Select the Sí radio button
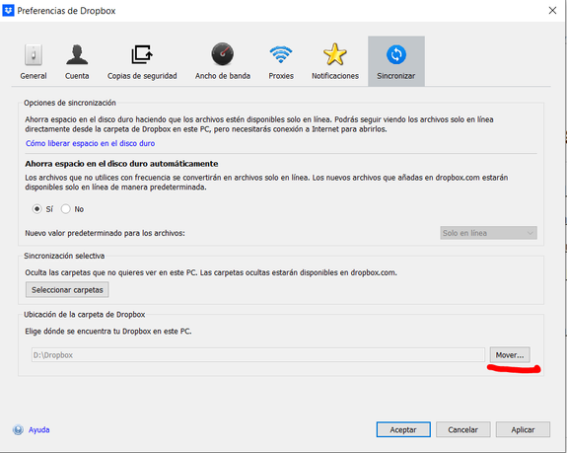 pos(36,209)
